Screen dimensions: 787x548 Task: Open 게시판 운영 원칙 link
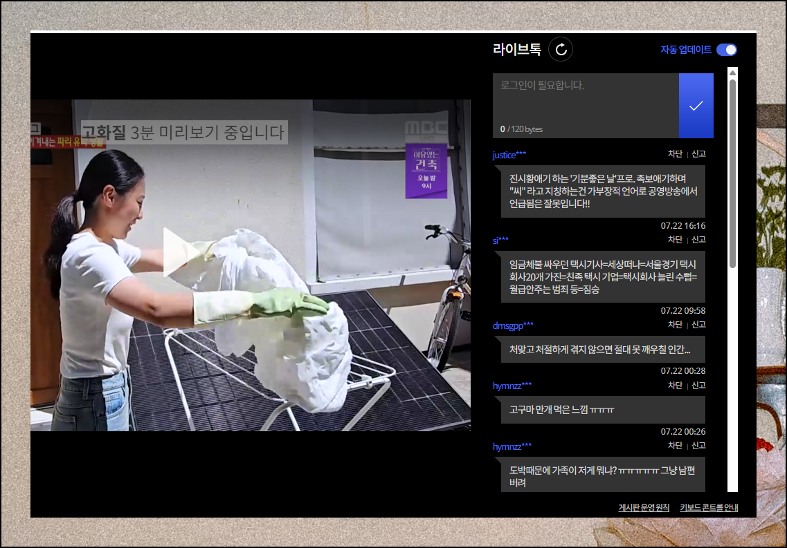pos(644,507)
